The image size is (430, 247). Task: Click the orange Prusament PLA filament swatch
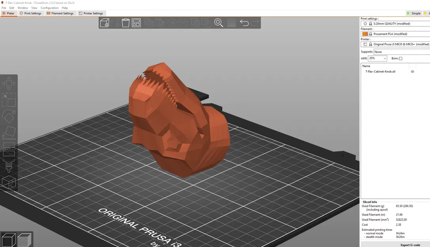(x=365, y=34)
